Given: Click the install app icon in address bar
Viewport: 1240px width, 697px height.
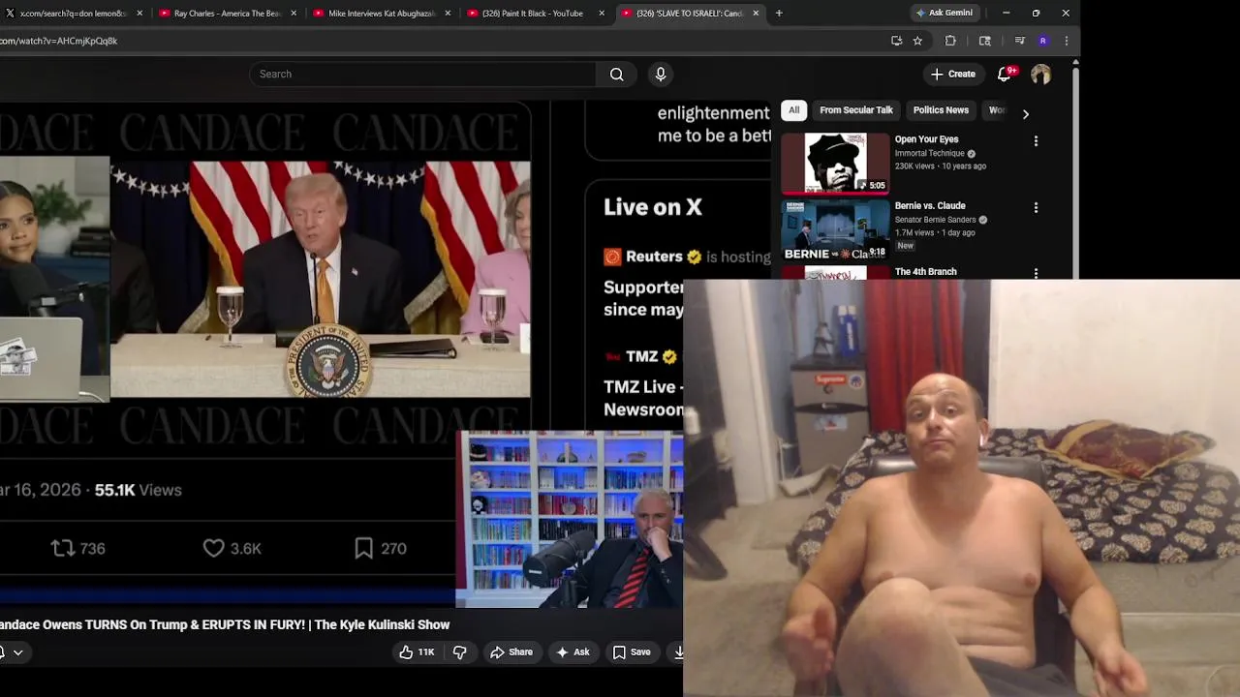Looking at the screenshot, I should 896,41.
